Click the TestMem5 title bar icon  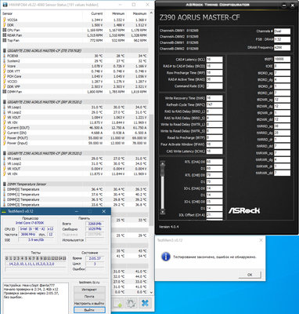click(x=4, y=211)
